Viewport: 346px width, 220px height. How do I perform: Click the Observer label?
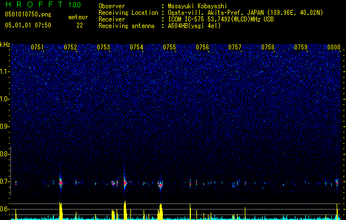112,6
